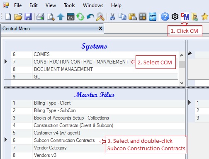Select COMES in the Systems list

(x=95, y=54)
